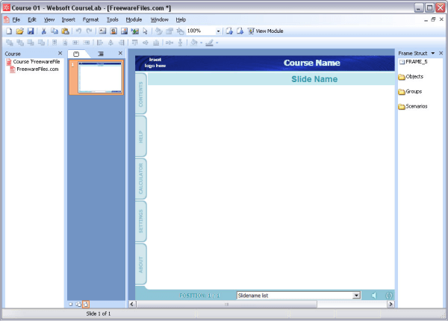
Task: Insert picture icon with orange portrait
Action: click(x=113, y=31)
